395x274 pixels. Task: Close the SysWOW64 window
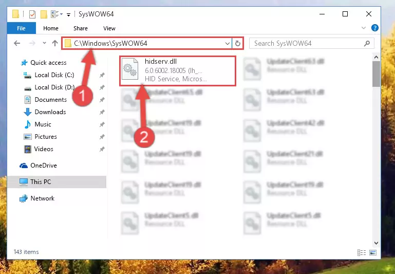(369, 14)
